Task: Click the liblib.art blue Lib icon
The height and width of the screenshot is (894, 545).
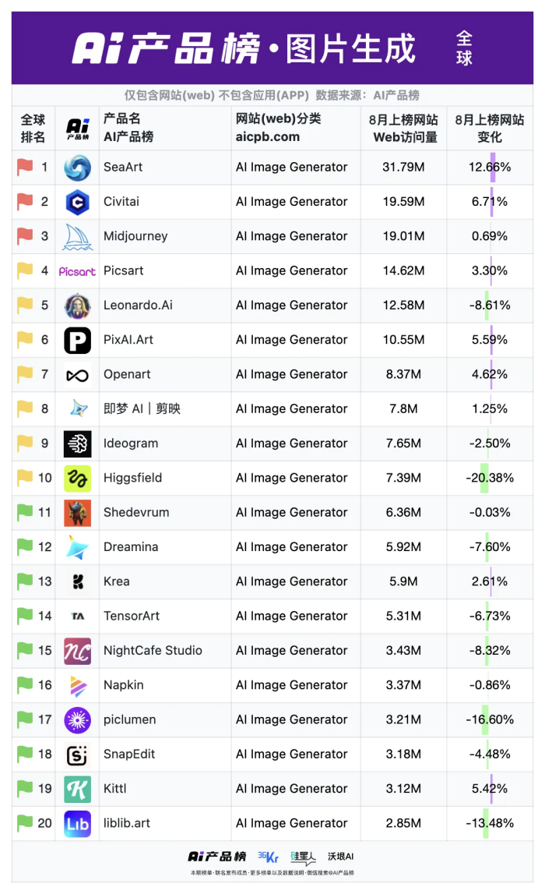Action: click(77, 823)
